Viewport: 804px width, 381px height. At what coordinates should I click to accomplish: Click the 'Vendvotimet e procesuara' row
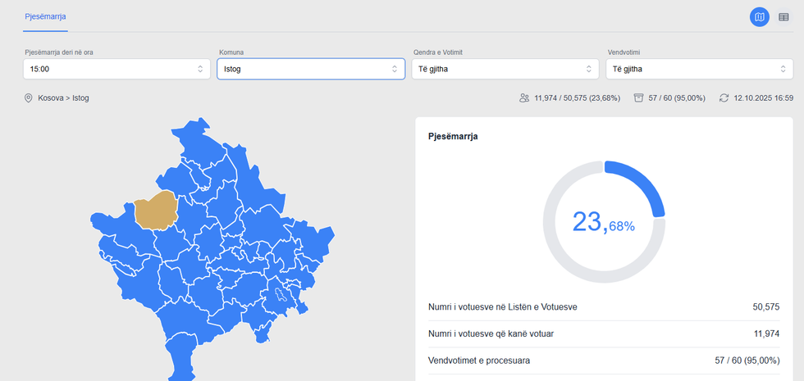pyautogui.click(x=604, y=361)
